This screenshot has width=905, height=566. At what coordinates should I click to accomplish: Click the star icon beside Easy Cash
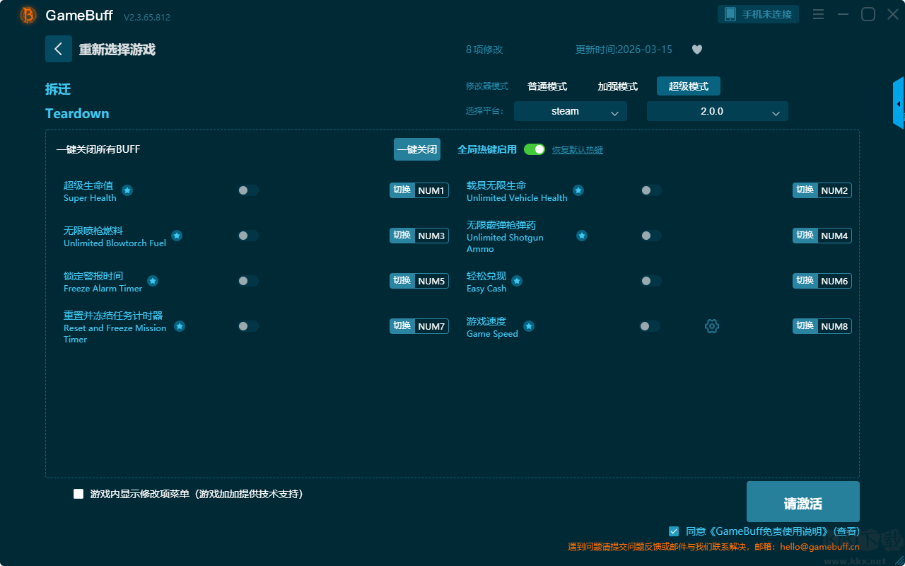(517, 281)
